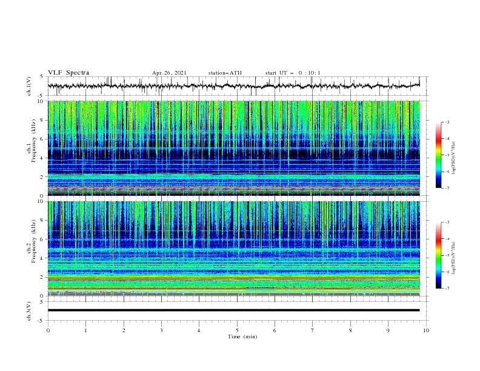This screenshot has width=480, height=371.
Task: Click the "VLF Spectra" plot title
Action: coord(68,73)
